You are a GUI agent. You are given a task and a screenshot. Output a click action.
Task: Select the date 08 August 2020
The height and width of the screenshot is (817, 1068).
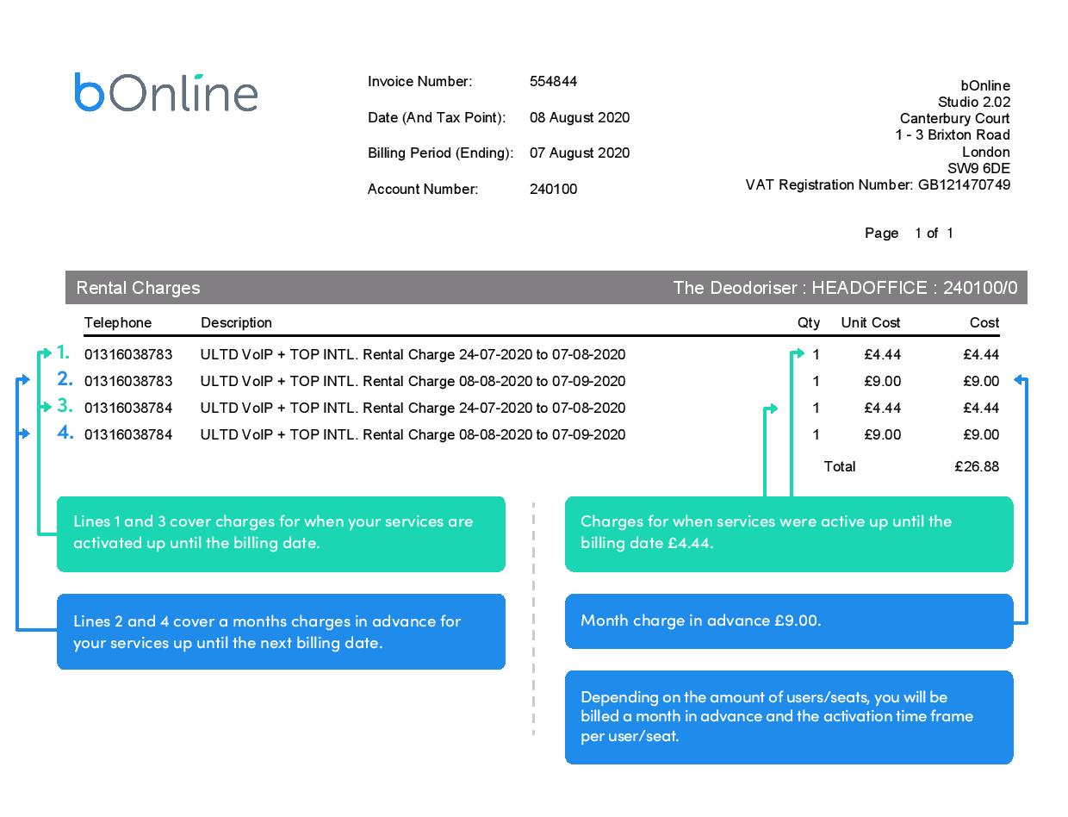[x=580, y=118]
